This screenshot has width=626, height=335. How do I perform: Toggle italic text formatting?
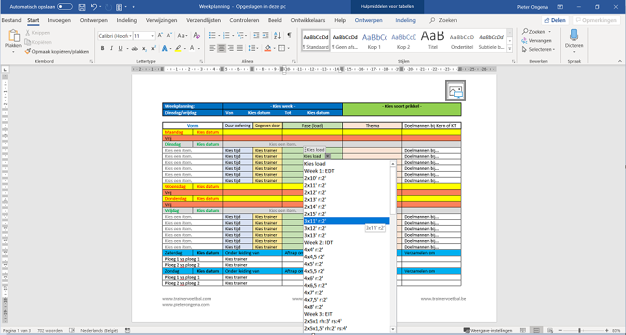click(x=111, y=49)
